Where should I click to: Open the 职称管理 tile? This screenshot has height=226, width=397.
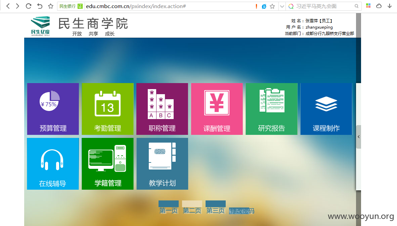(162, 109)
